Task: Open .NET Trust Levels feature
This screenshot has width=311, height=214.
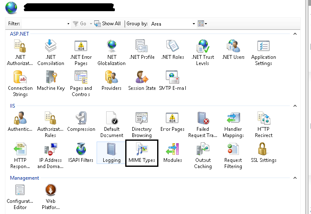Action: click(x=203, y=53)
